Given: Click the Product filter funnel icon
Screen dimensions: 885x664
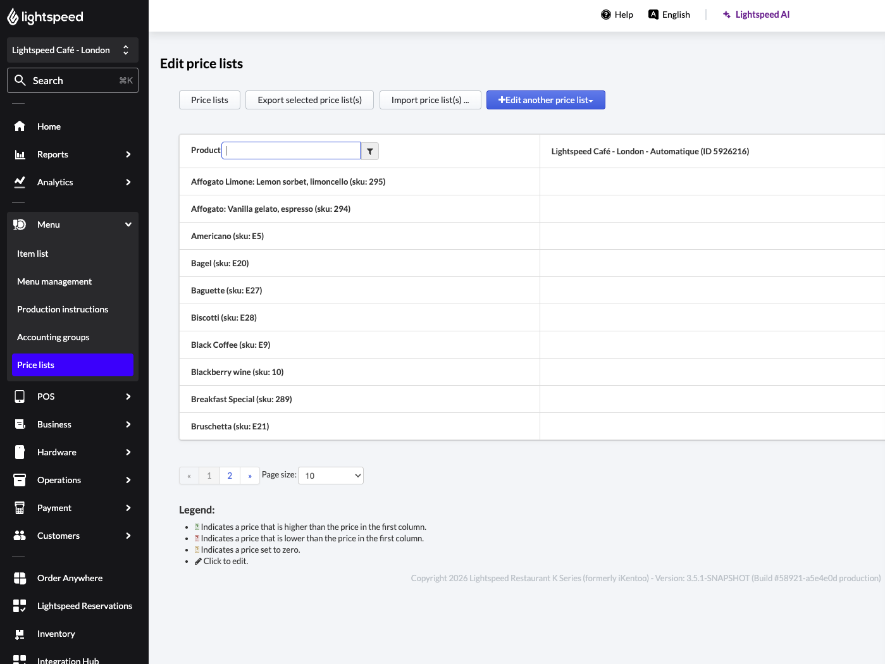Looking at the screenshot, I should click(370, 151).
